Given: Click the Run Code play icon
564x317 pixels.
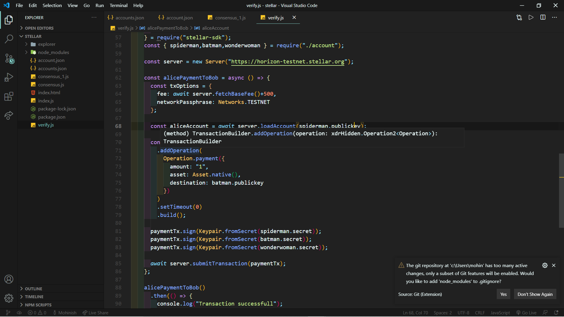Looking at the screenshot, I should pyautogui.click(x=531, y=18).
